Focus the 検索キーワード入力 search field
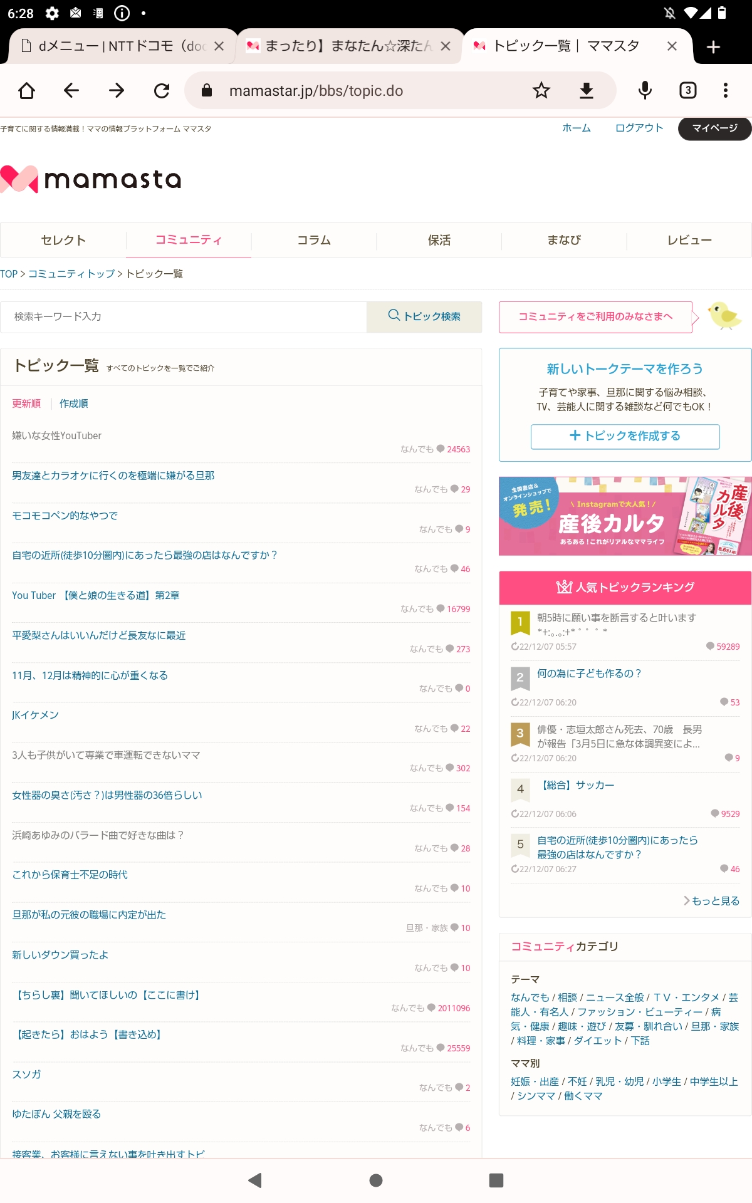The height and width of the screenshot is (1203, 752). [183, 317]
